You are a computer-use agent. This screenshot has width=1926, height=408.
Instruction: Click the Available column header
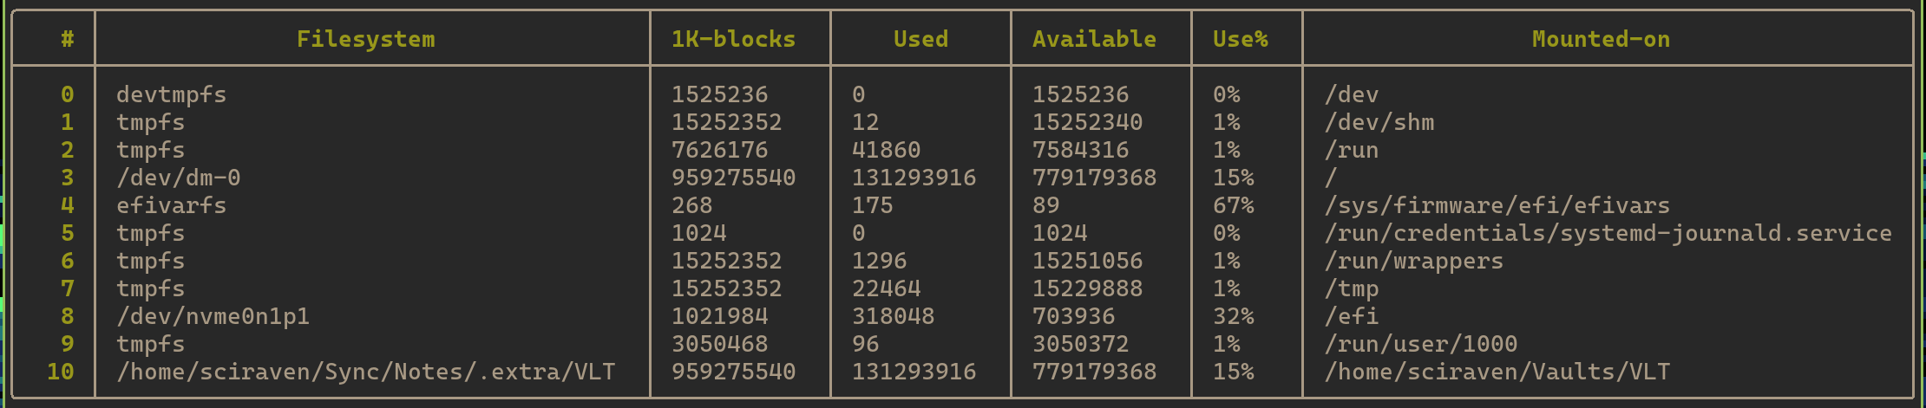(1094, 39)
